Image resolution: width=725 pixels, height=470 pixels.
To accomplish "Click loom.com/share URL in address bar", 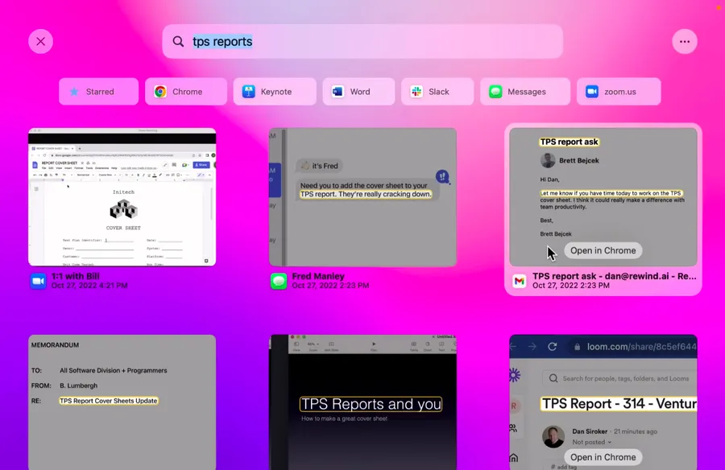I will pos(641,347).
